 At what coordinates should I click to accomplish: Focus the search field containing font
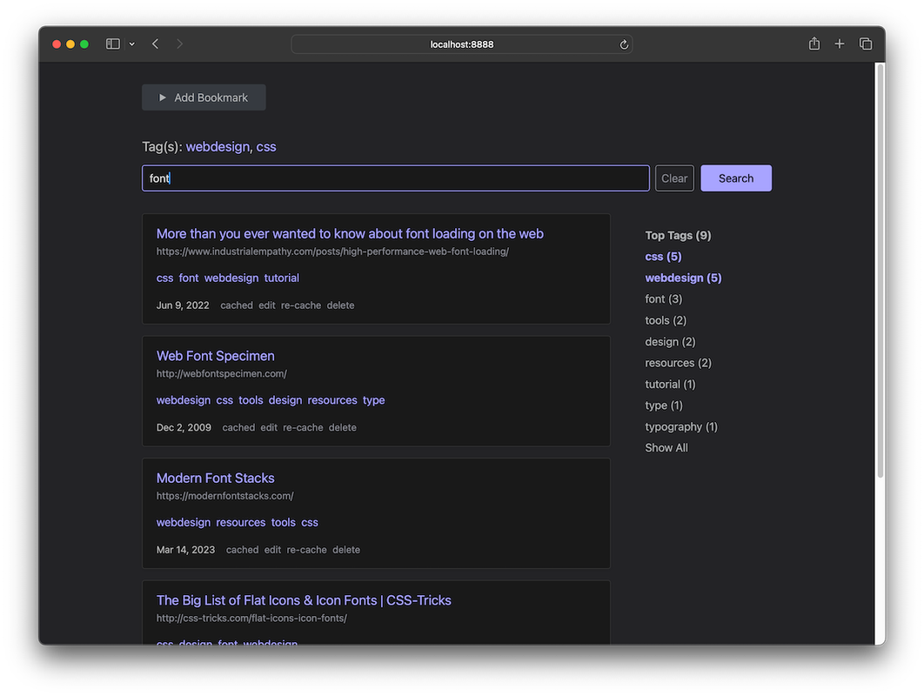click(x=395, y=178)
